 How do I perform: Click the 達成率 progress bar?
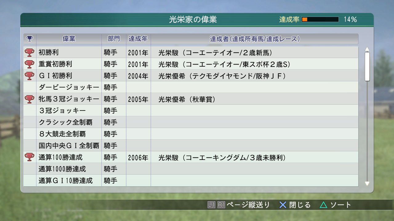tap(320, 19)
